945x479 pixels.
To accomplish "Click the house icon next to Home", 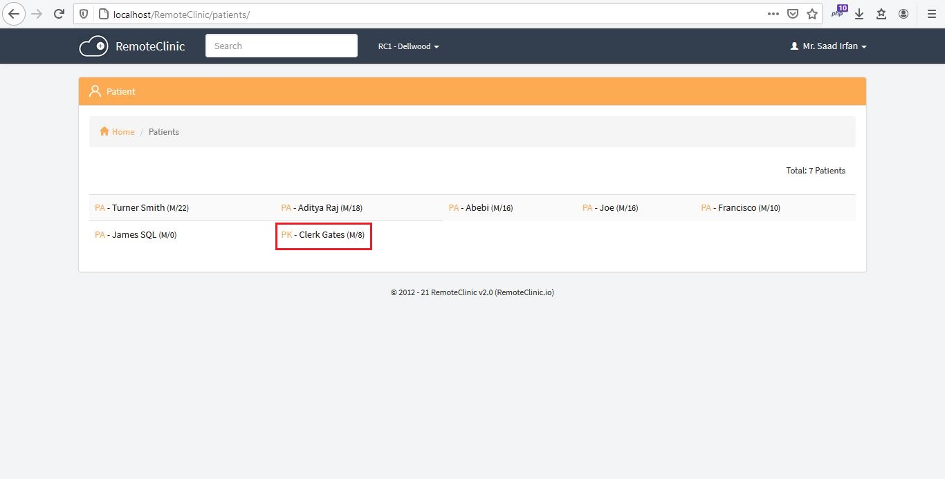I will coord(104,131).
